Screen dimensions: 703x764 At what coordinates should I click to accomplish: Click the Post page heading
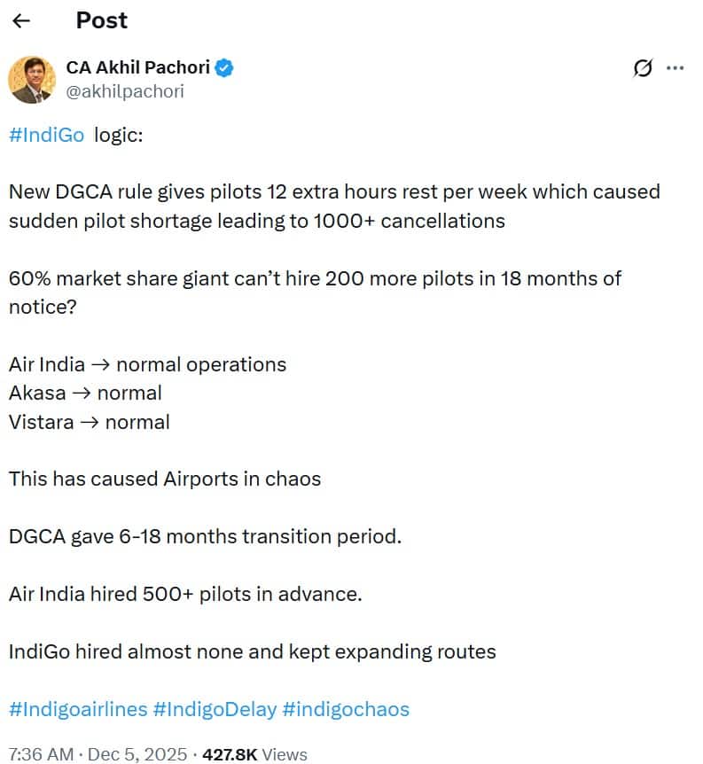101,20
